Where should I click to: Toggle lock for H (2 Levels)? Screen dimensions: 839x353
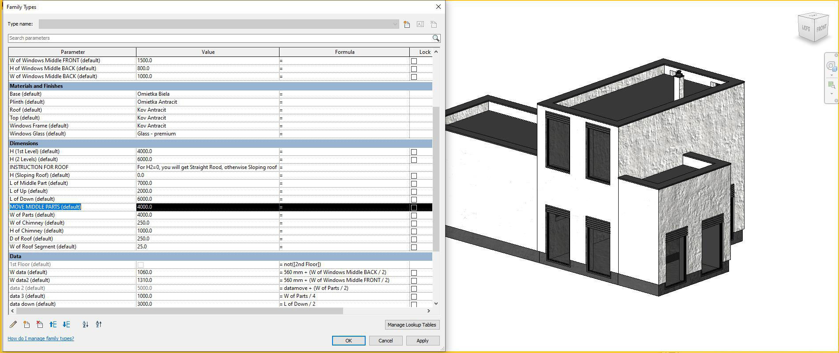tap(414, 160)
